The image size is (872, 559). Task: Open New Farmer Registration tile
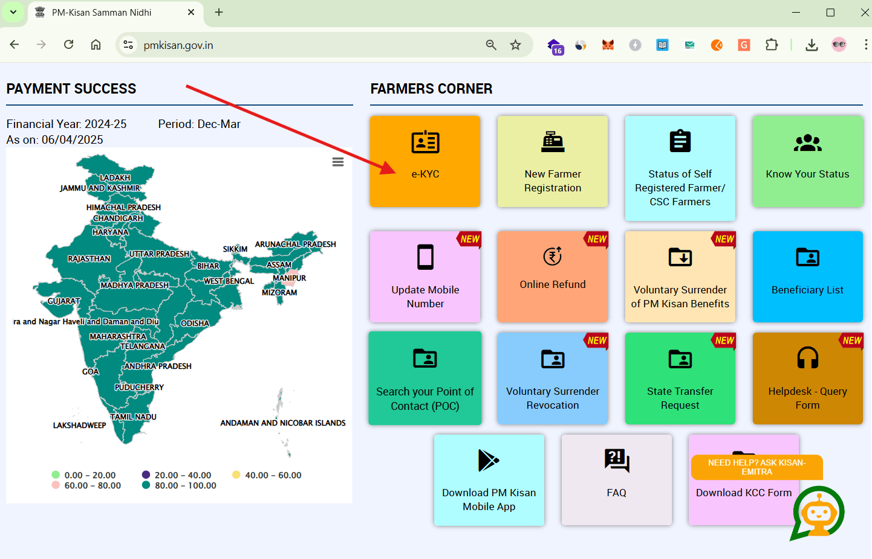[x=552, y=161]
